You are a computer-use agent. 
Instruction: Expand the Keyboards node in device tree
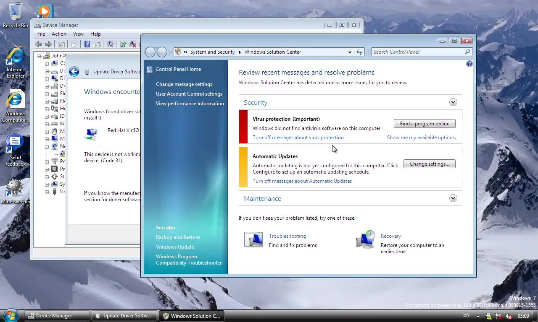click(x=47, y=124)
